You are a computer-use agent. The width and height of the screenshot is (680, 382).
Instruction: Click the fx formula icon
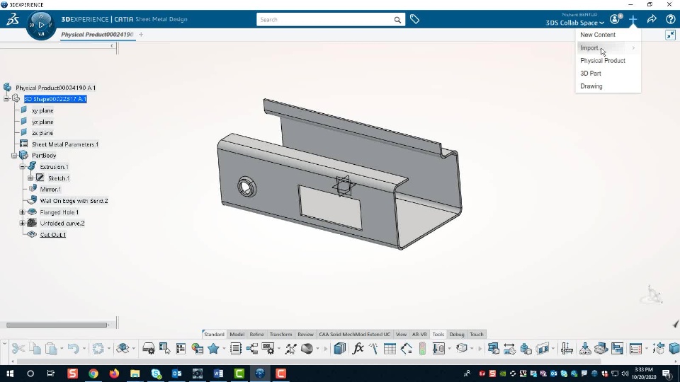pos(358,348)
